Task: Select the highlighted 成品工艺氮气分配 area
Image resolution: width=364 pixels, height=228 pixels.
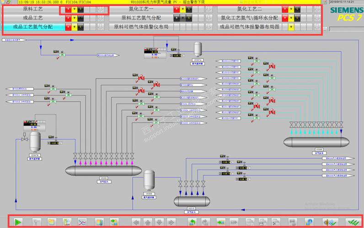Action: [x=33, y=27]
